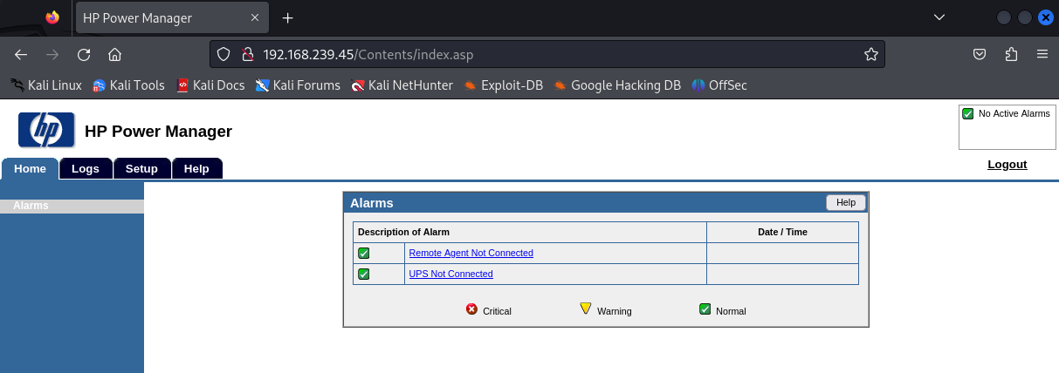Open the Kali NetHunter bookmark
This screenshot has height=373, width=1059.
pos(402,85)
